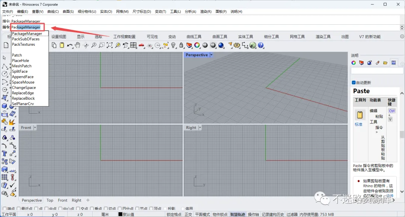The height and width of the screenshot is (217, 405).
Task: Toggle the 中点 osnap checkbox
Action: point(46,208)
